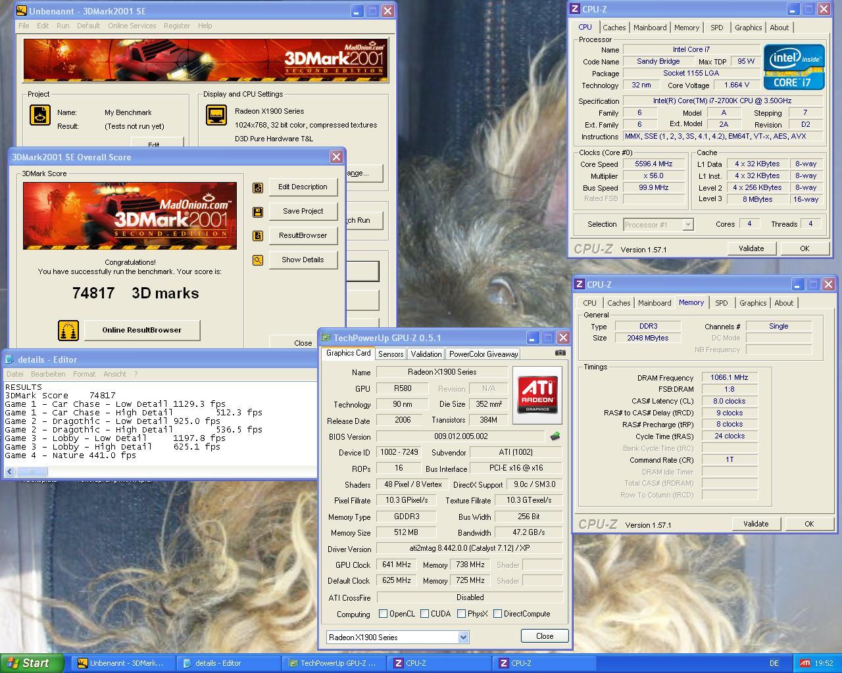Switch to TechPowerUp GPU-Z taskbar button
Image resolution: width=842 pixels, height=673 pixels.
pyautogui.click(x=334, y=663)
